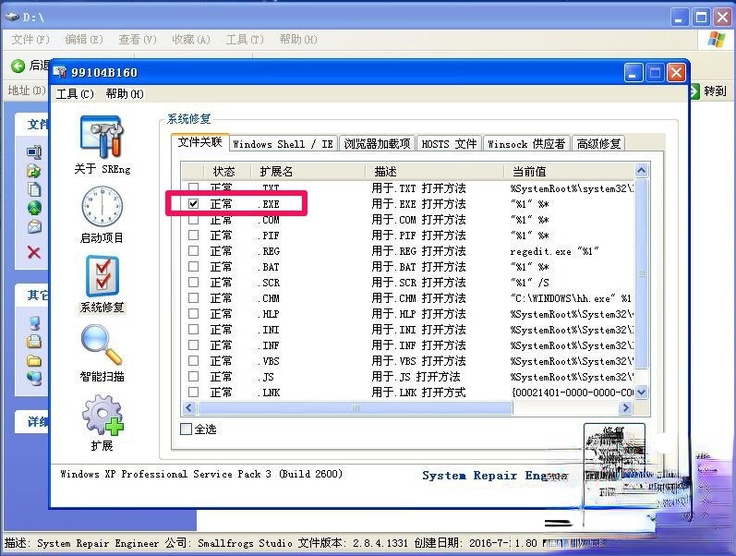This screenshot has height=556, width=736.
Task: Click the list scroll down arrow
Action: pyautogui.click(x=641, y=392)
